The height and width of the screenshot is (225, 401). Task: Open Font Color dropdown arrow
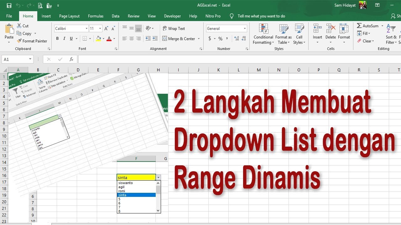click(114, 39)
